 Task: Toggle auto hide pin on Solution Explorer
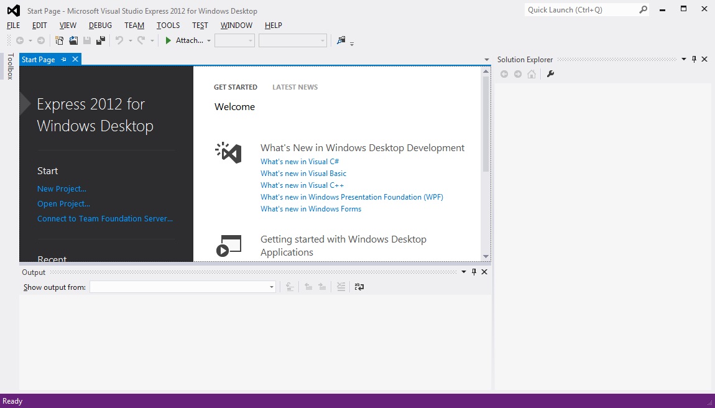coord(694,59)
